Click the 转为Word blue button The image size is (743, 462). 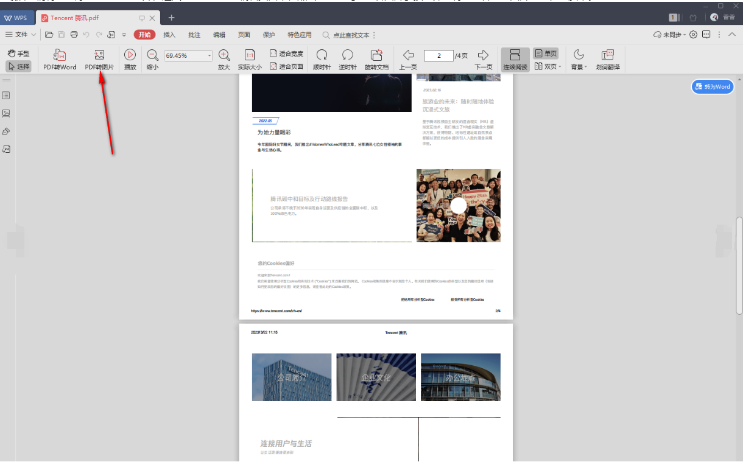[x=712, y=86]
